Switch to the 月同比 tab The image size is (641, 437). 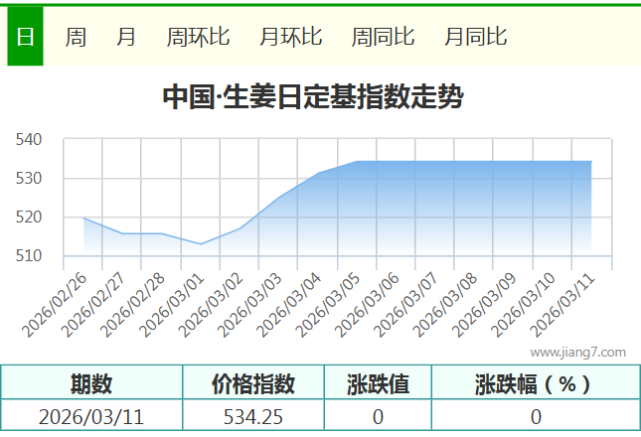(475, 37)
